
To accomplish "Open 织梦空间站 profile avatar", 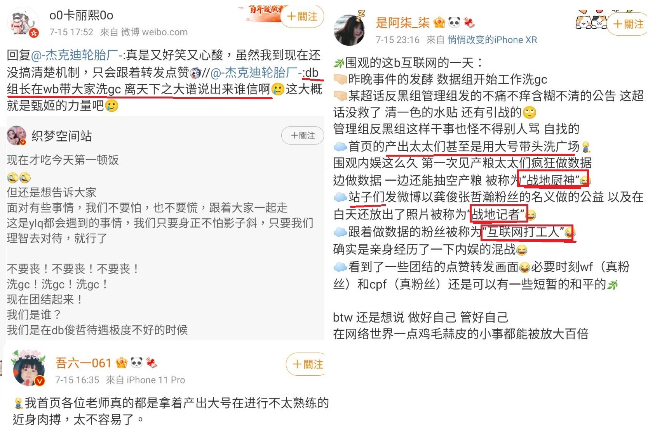I will click(16, 136).
